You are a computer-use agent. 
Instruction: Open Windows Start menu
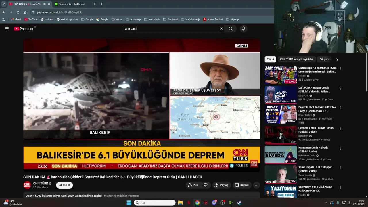[x=129, y=203]
